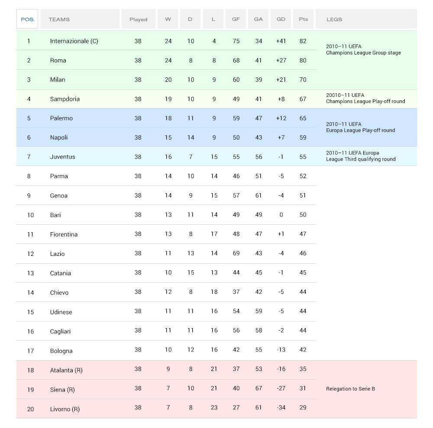Open the Sampdoria team entry
The height and width of the screenshot is (428, 433).
pos(65,99)
